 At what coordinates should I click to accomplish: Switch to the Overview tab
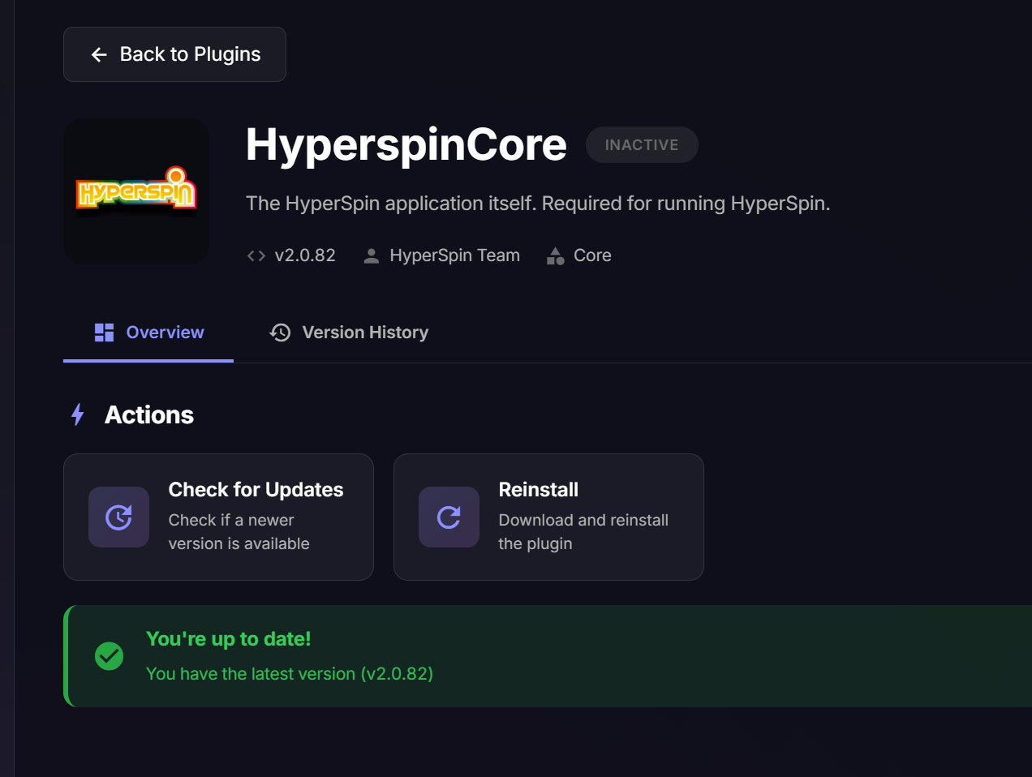point(165,333)
